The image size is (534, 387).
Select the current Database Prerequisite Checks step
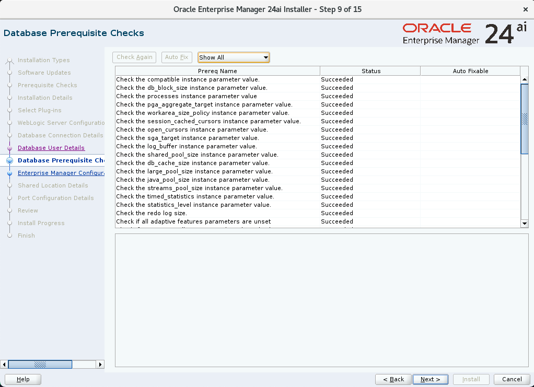[x=61, y=160]
